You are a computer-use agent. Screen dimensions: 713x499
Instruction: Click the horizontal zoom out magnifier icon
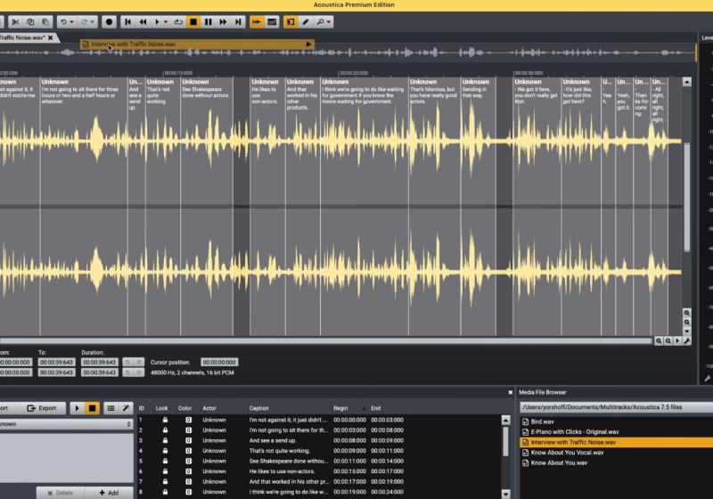click(x=668, y=341)
